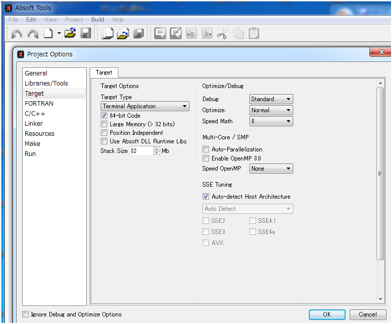This screenshot has height=324, width=392.
Task: Toggle the 64-bit Code checkbox
Action: click(104, 116)
